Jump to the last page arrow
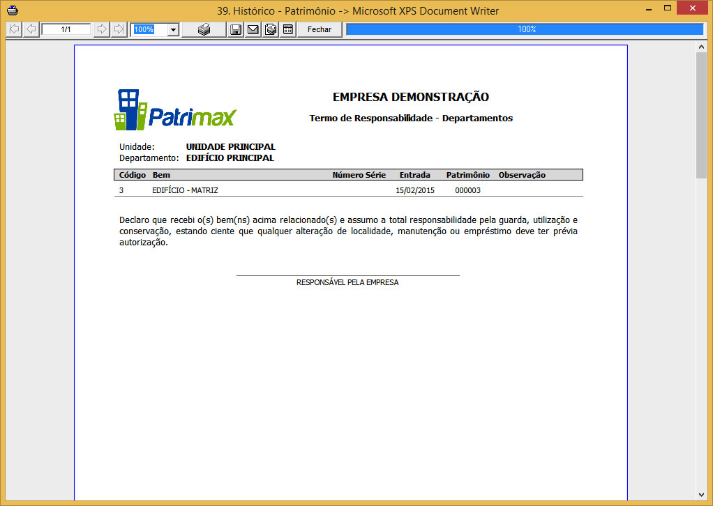This screenshot has width=713, height=506. 119,29
